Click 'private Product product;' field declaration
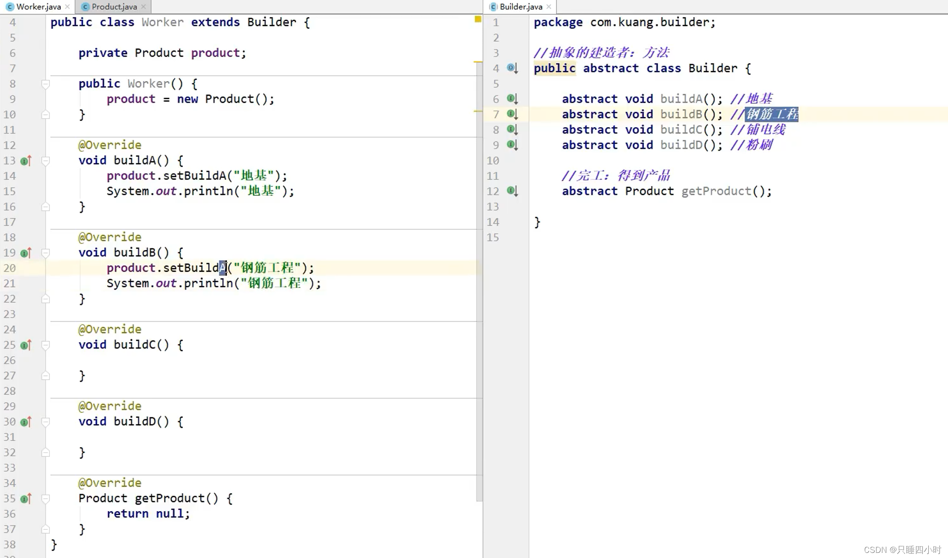This screenshot has height=558, width=948. click(162, 53)
